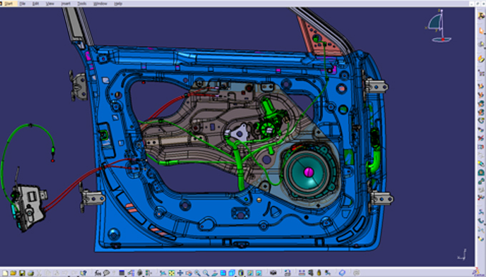Click the compass in top-right viewport
Viewport: 486px width, 277px height.
pyautogui.click(x=439, y=26)
